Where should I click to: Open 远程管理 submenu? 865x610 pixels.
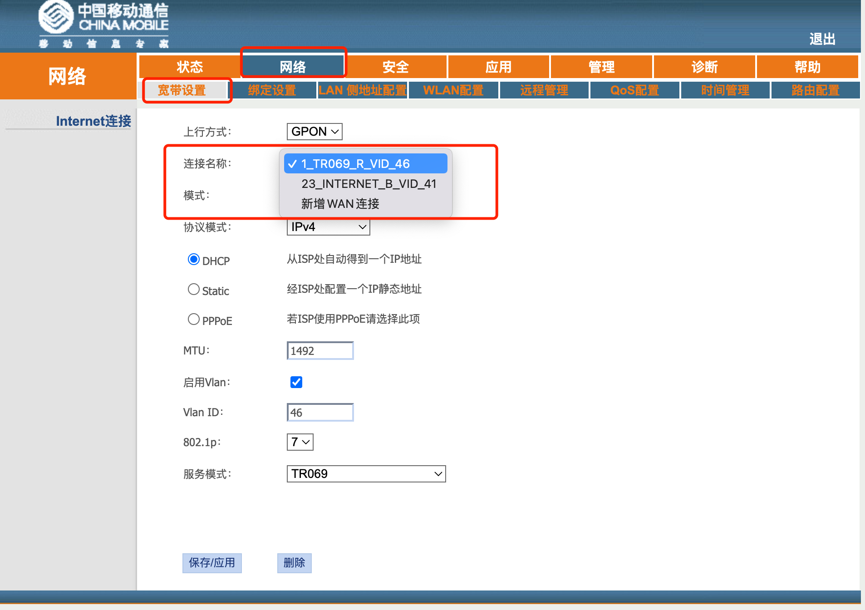(x=544, y=90)
